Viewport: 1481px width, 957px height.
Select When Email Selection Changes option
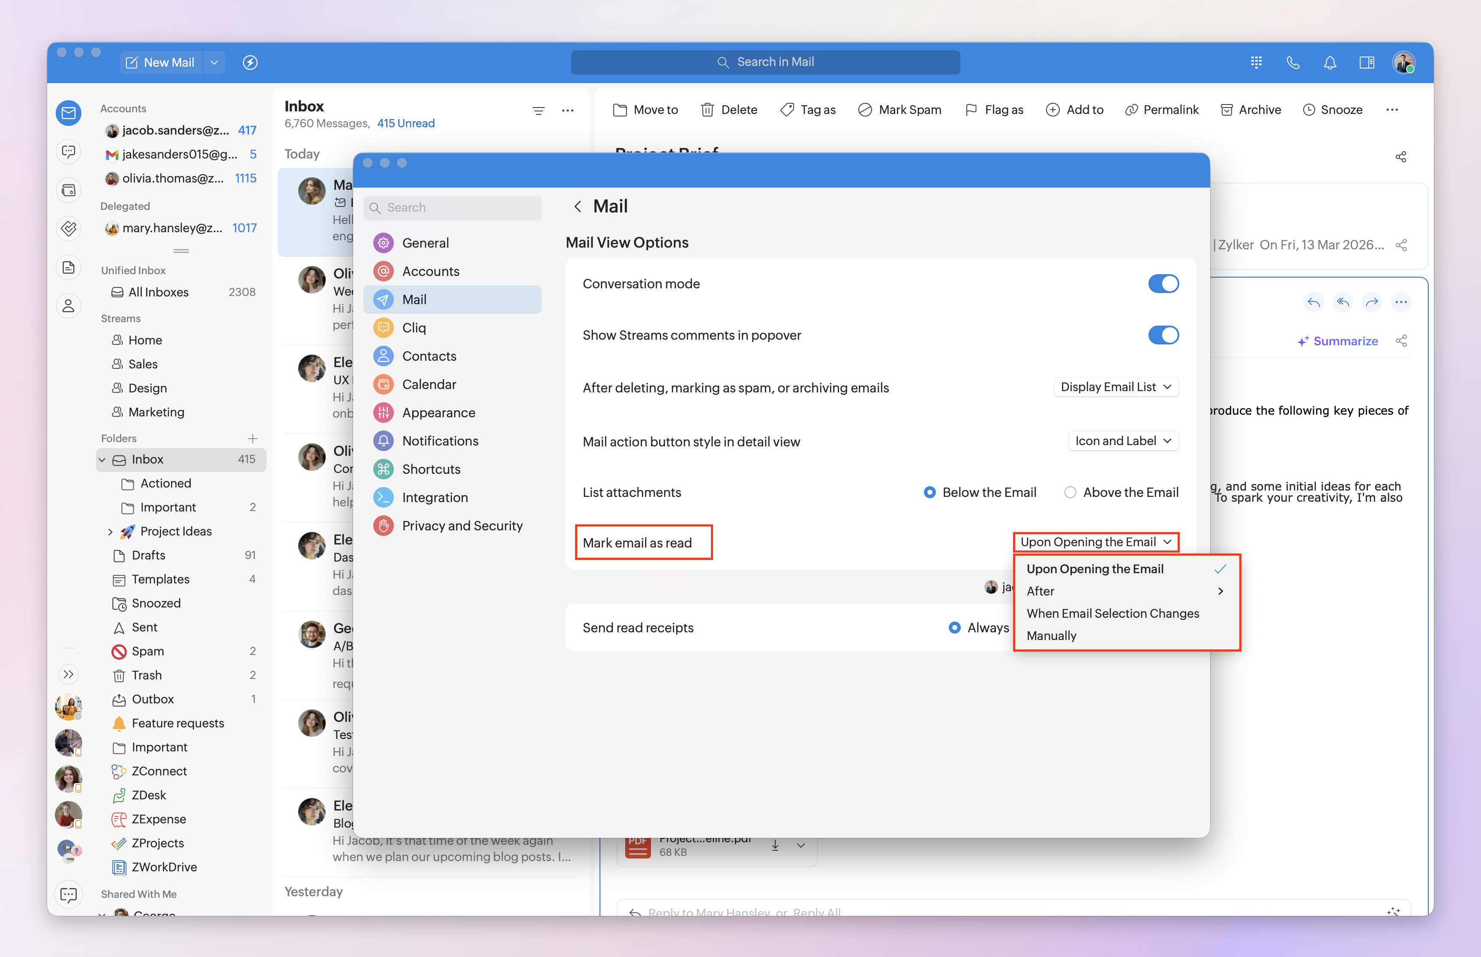pyautogui.click(x=1112, y=613)
